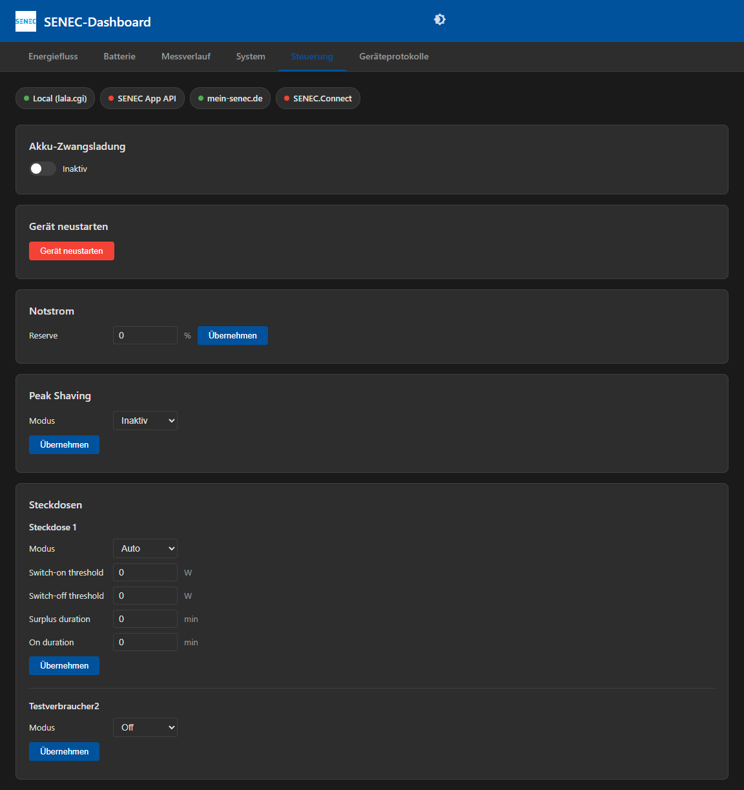The image size is (744, 790).
Task: Open the Energiefluss tab
Action: (53, 56)
